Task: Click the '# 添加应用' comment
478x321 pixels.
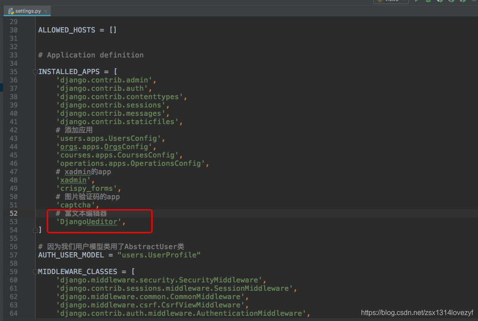Action: tap(74, 130)
